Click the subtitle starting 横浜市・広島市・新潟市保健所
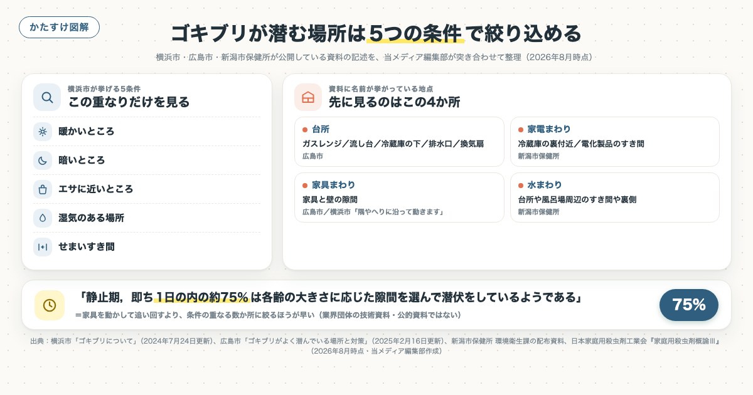Screen dimensions: 753x395 pyautogui.click(x=375, y=57)
